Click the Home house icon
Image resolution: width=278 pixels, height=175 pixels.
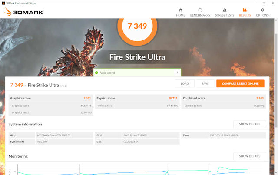tap(181, 10)
